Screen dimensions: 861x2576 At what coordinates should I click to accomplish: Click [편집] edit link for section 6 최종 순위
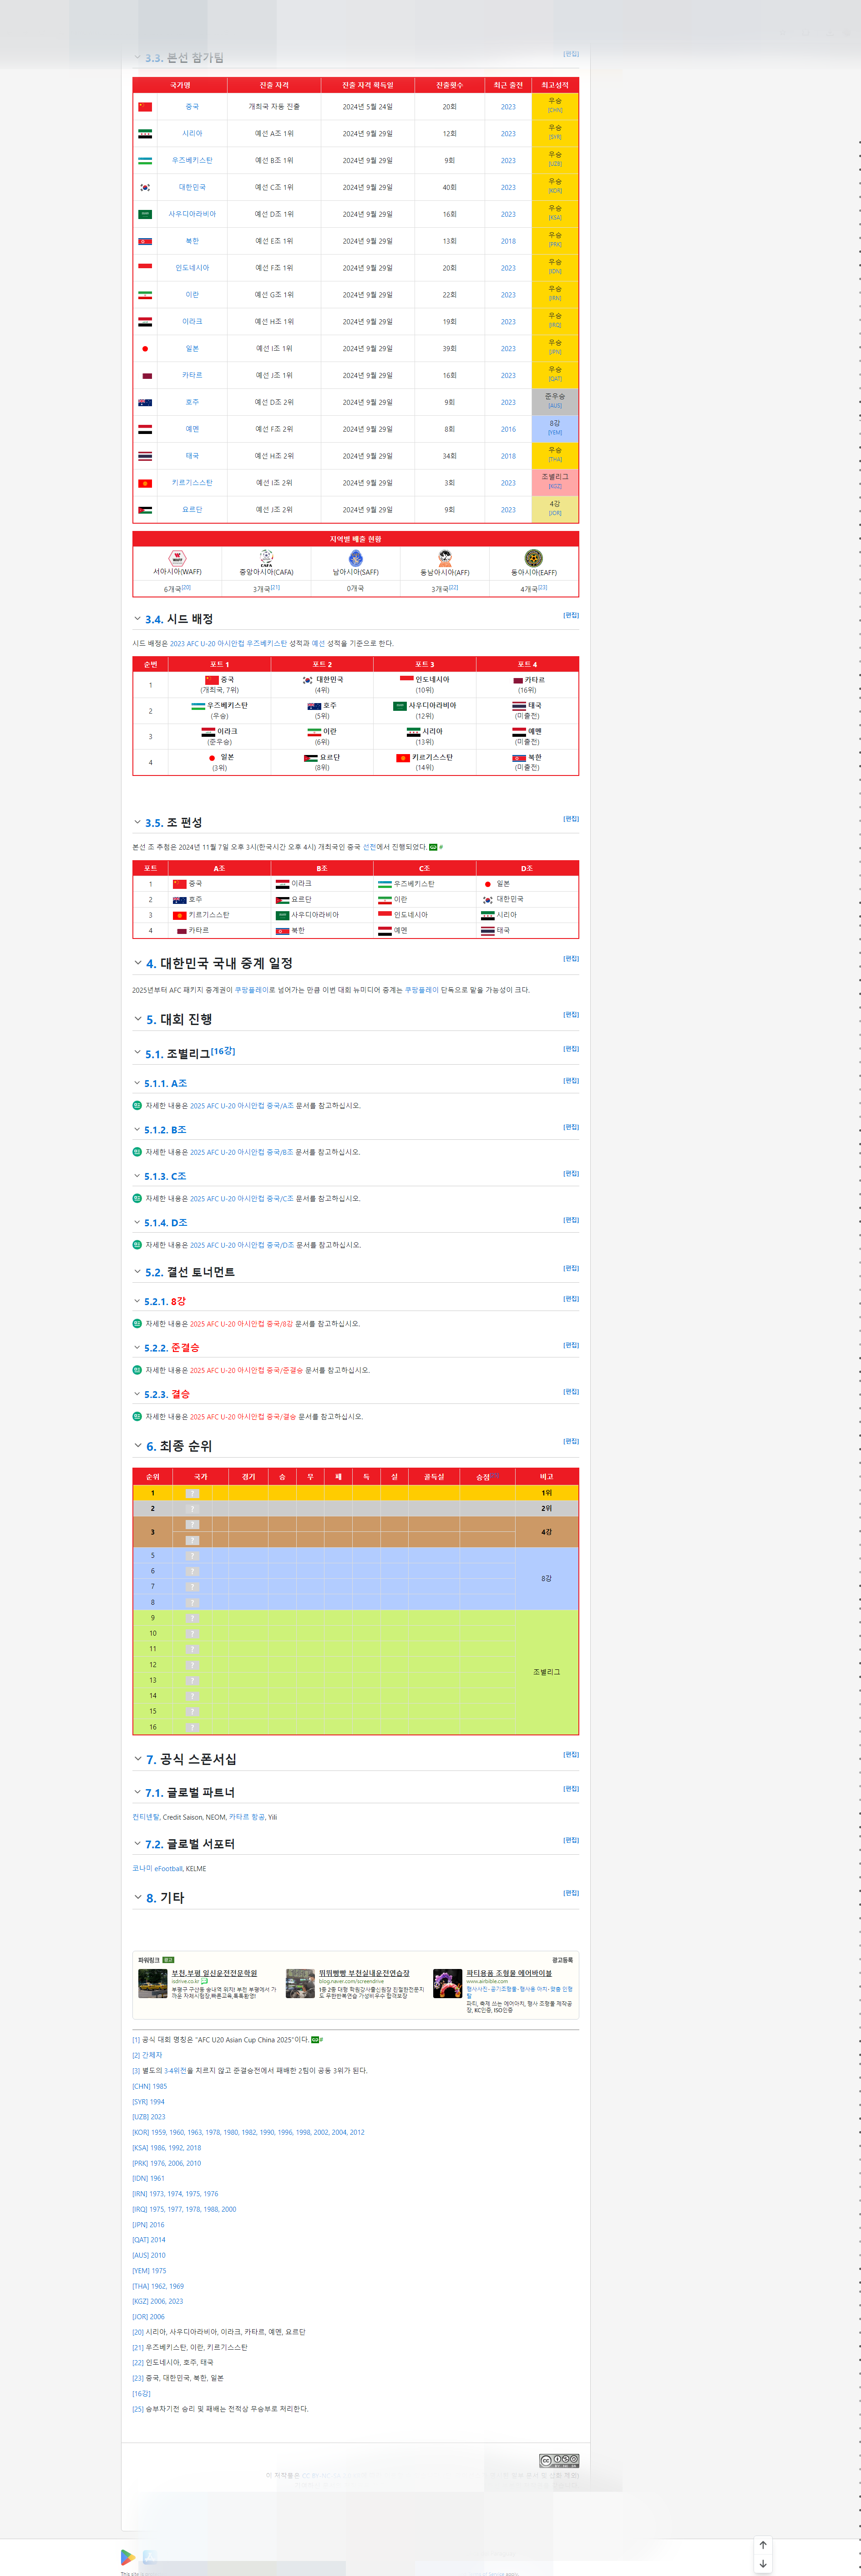coord(570,1441)
